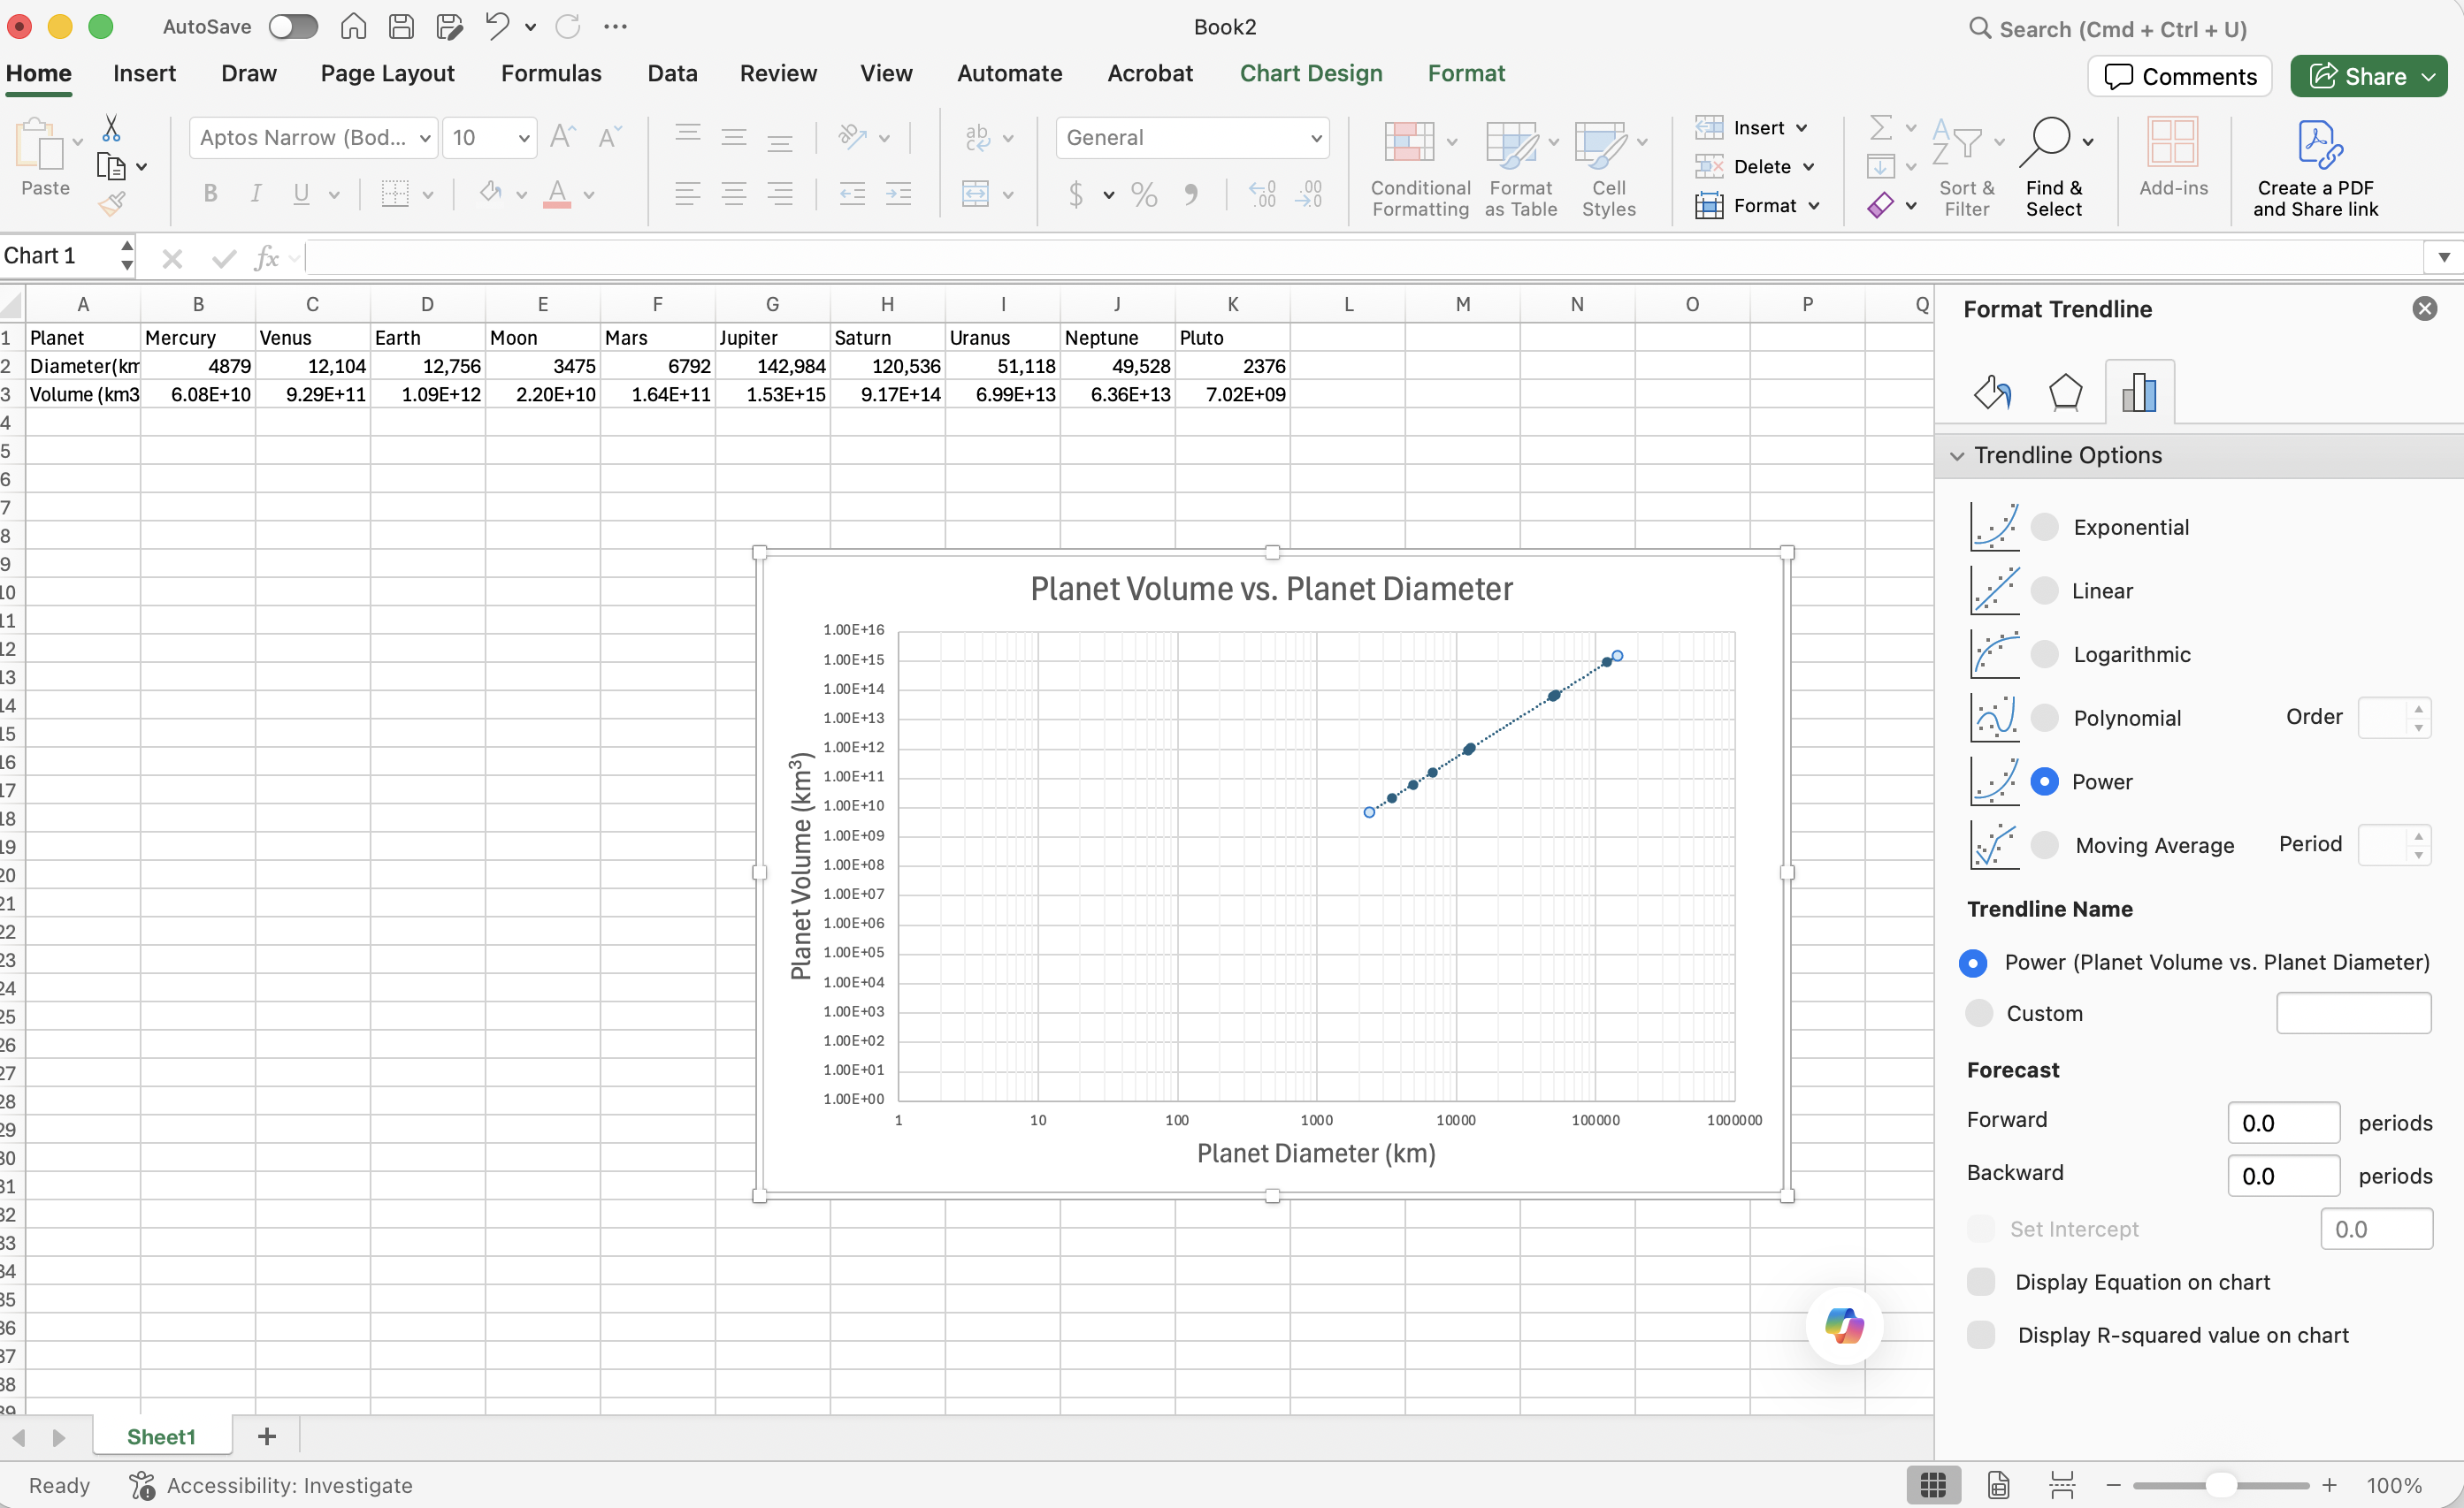Toggle Italic formatting
This screenshot has width=2464, height=1508.
coord(256,194)
